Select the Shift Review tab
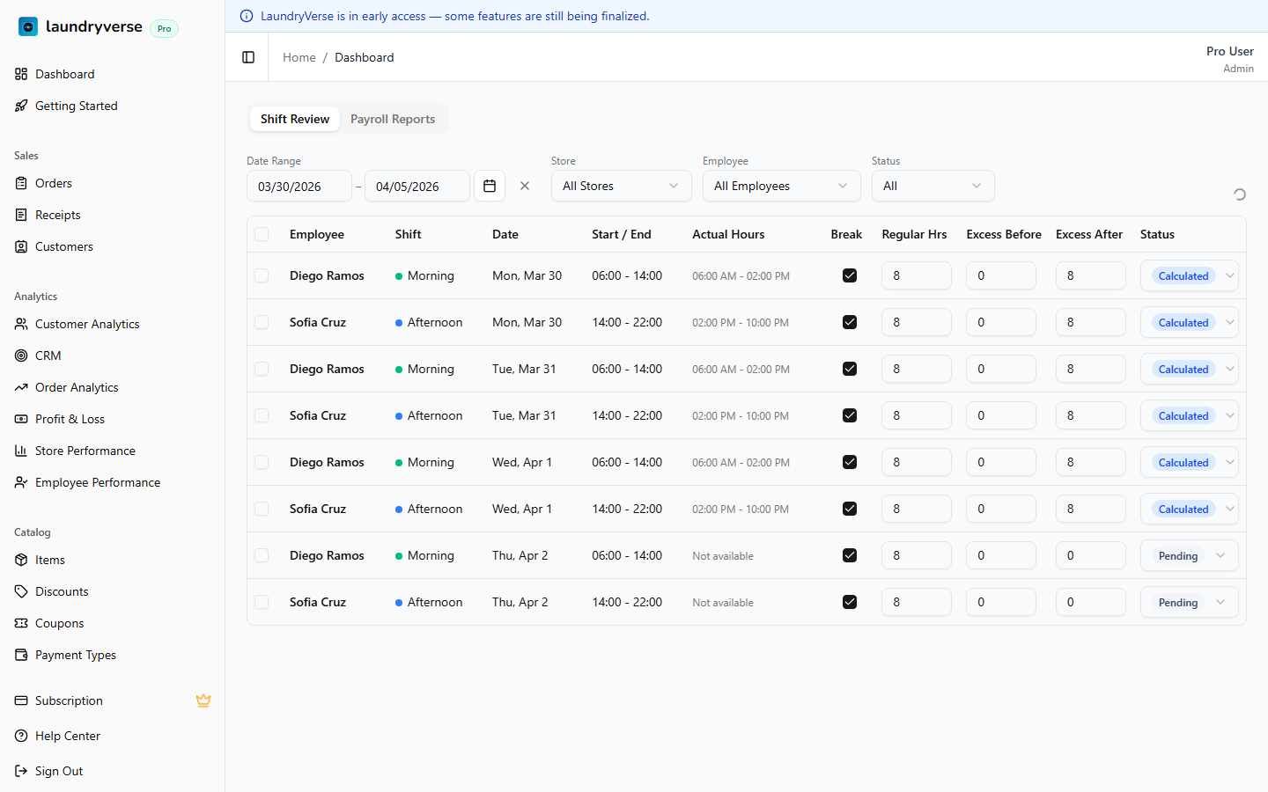 pos(295,119)
